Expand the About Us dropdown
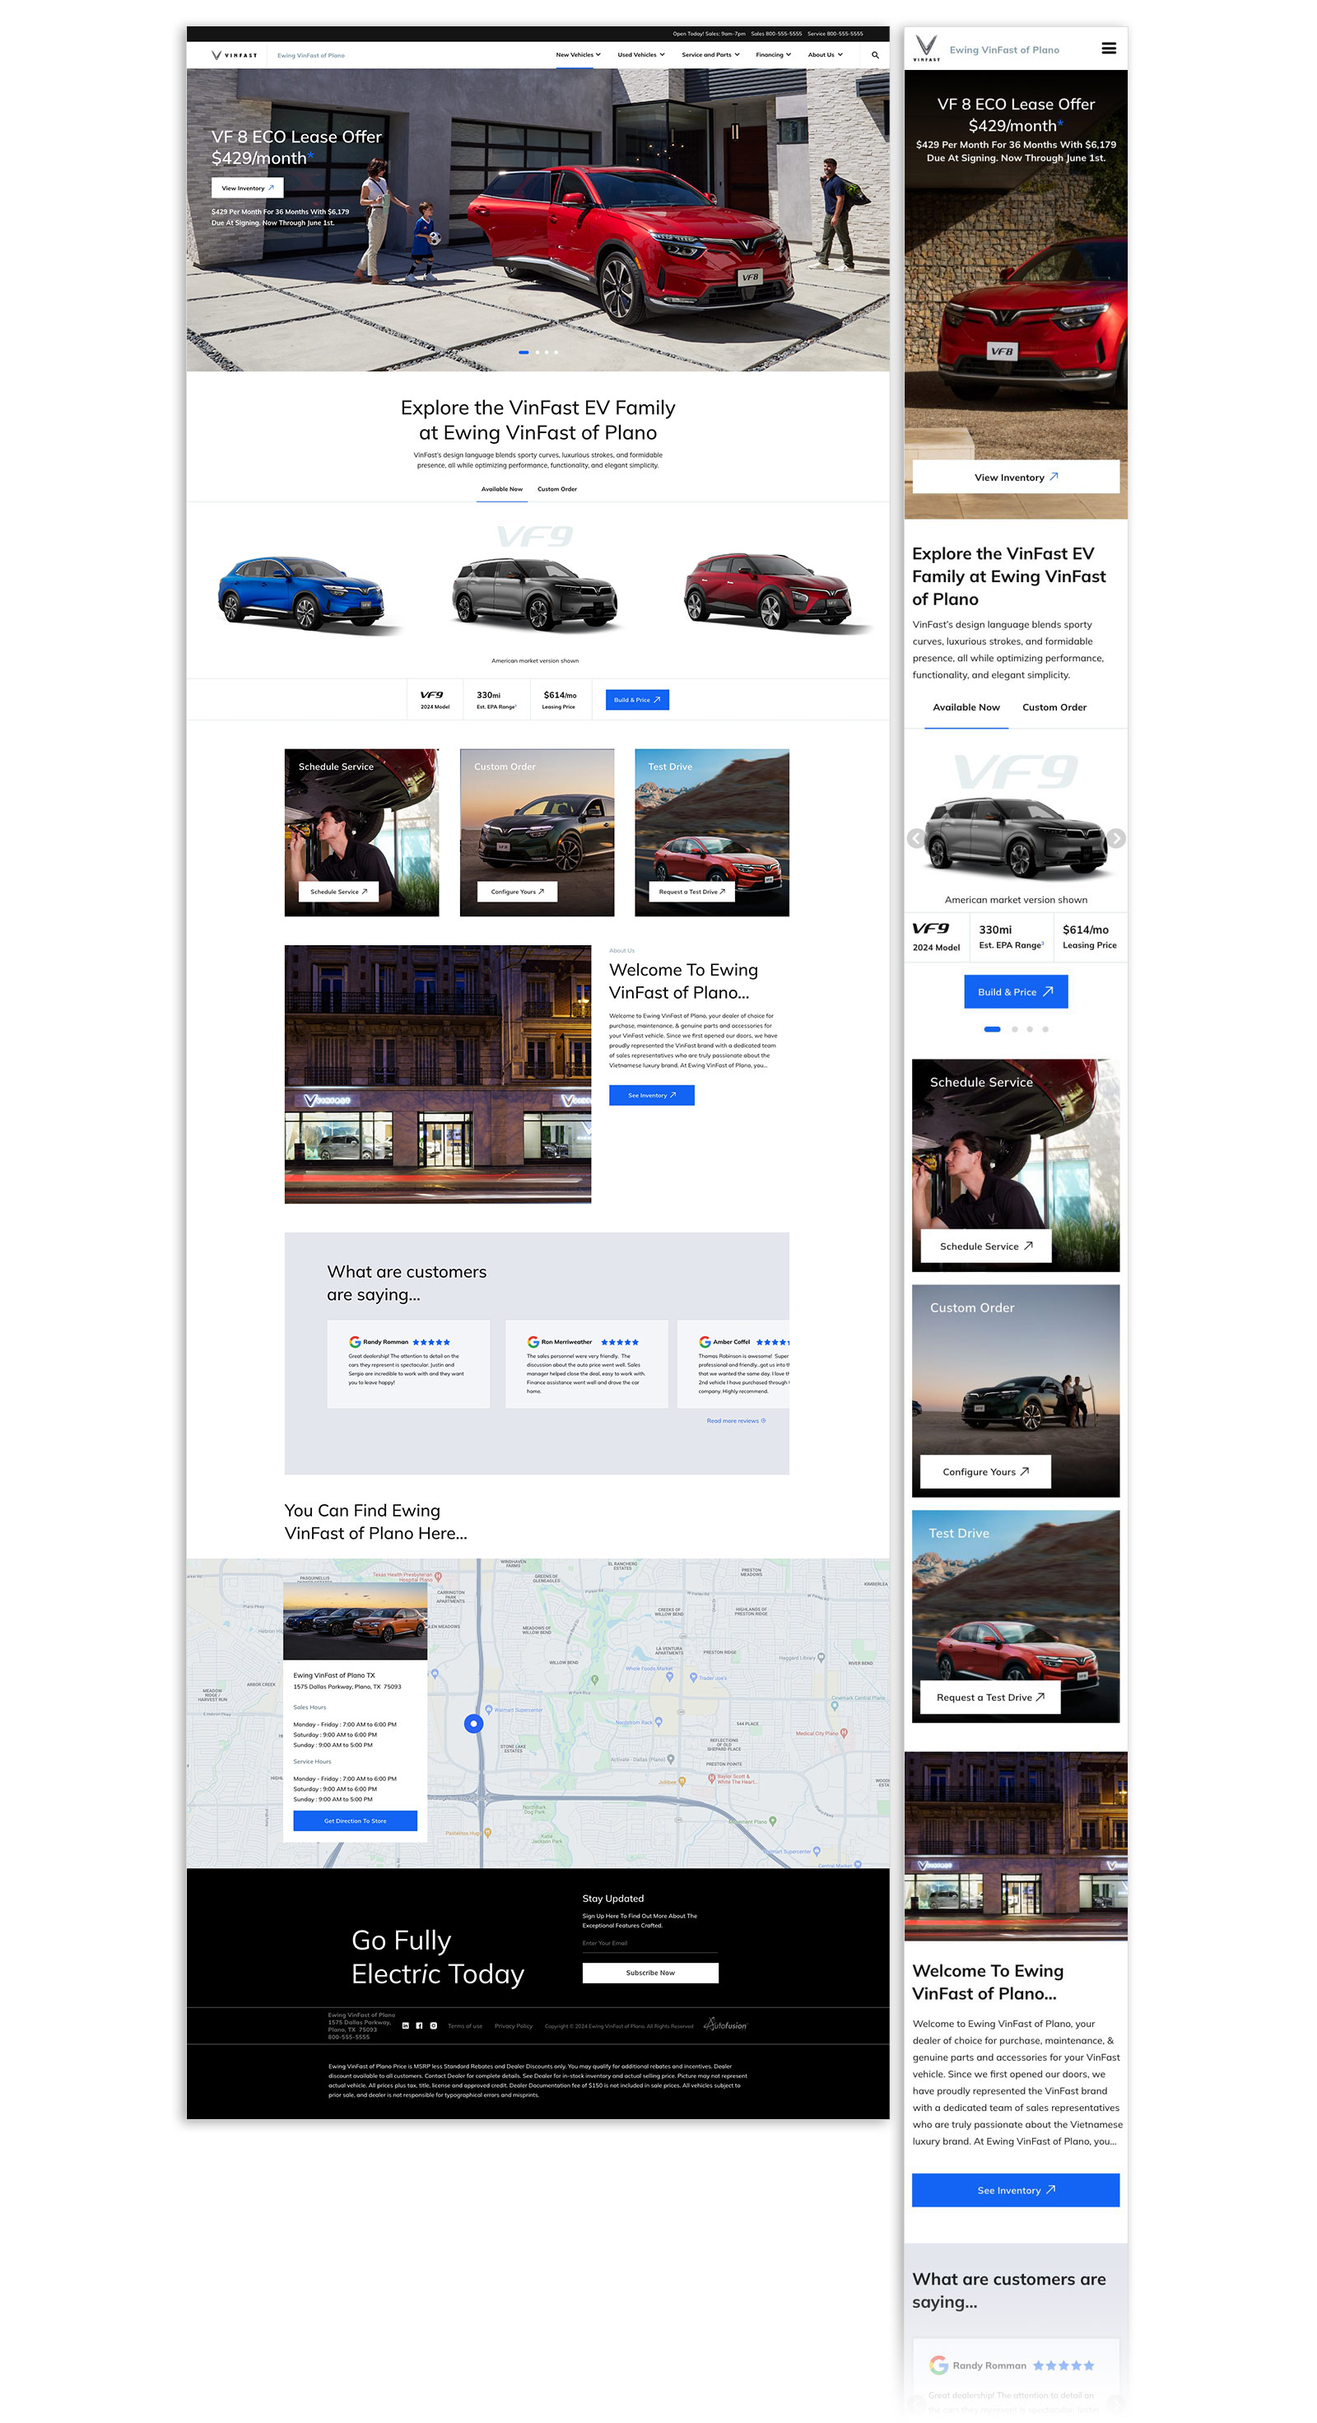 tap(825, 54)
